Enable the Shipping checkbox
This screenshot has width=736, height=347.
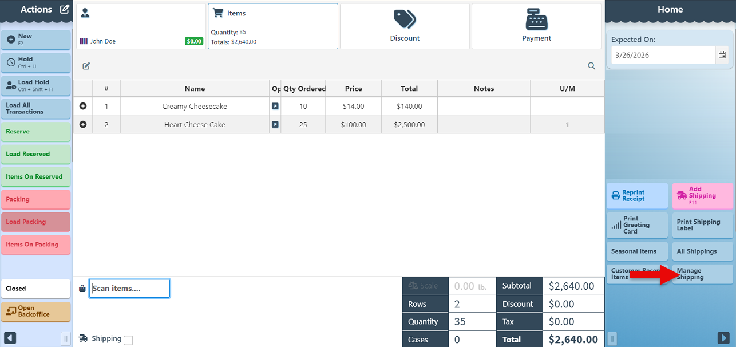click(x=128, y=340)
